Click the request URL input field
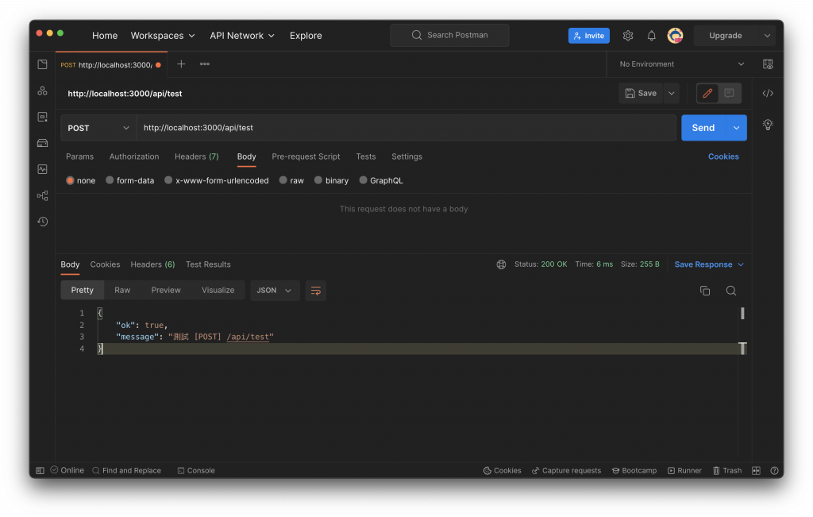This screenshot has width=813, height=517. coord(406,128)
